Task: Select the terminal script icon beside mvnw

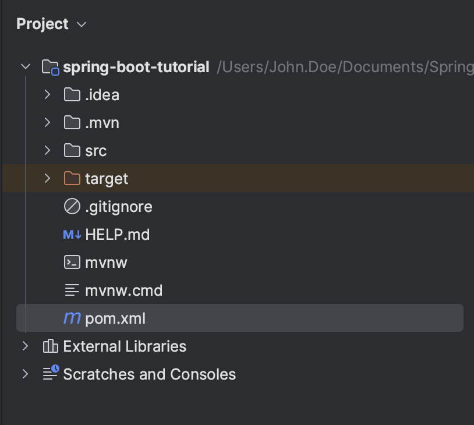Action: pyautogui.click(x=71, y=262)
